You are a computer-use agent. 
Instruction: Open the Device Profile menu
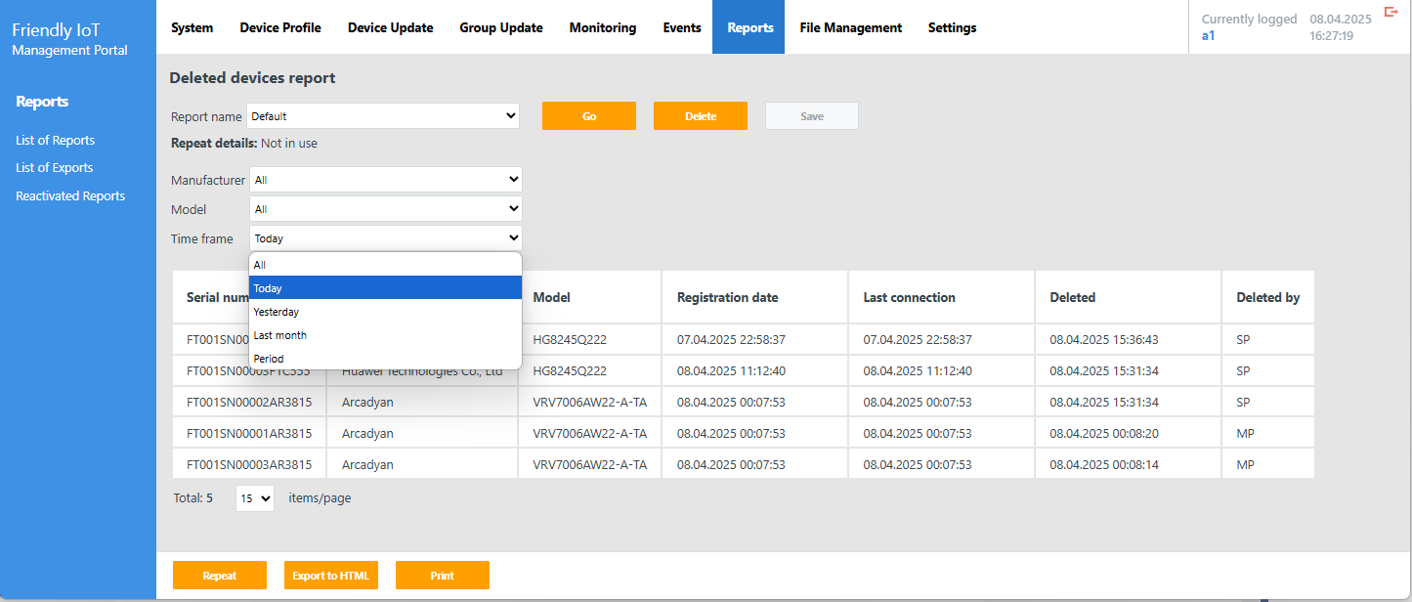coord(280,27)
